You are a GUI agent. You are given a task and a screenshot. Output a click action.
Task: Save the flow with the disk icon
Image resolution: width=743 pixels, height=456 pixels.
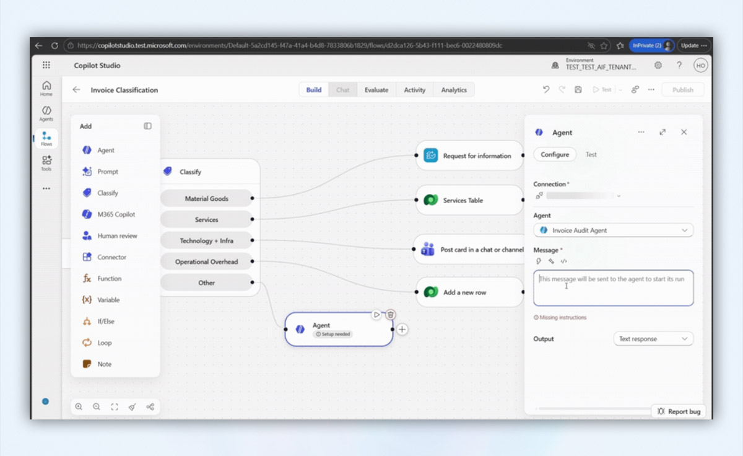[x=578, y=90]
